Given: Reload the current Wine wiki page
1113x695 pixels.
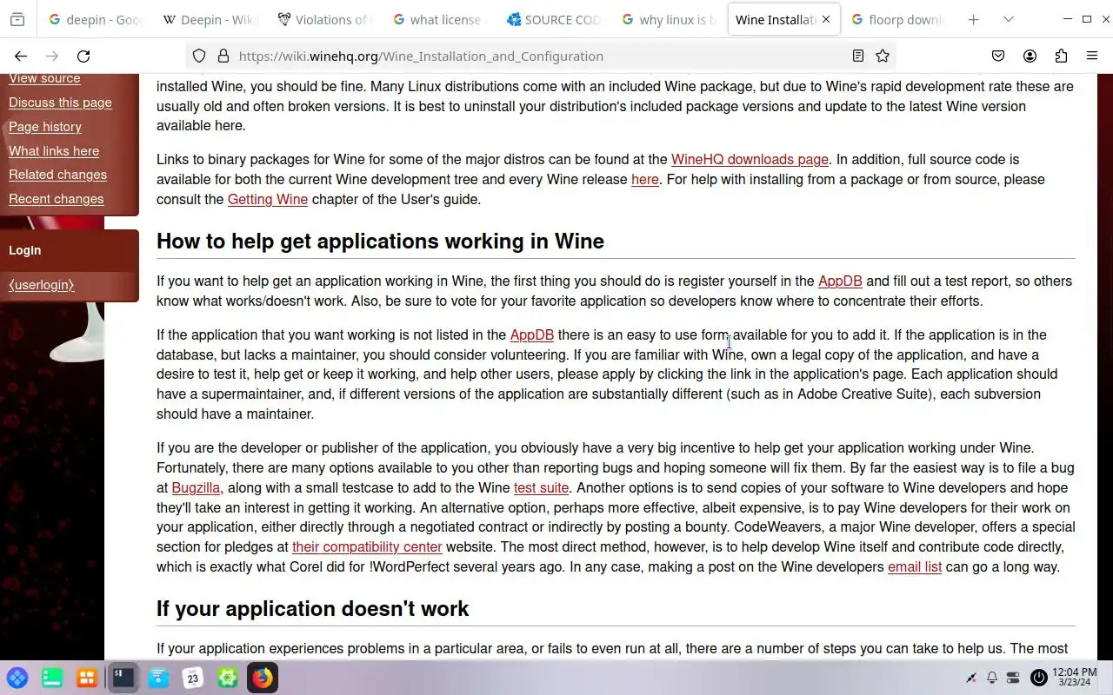Looking at the screenshot, I should pyautogui.click(x=83, y=56).
